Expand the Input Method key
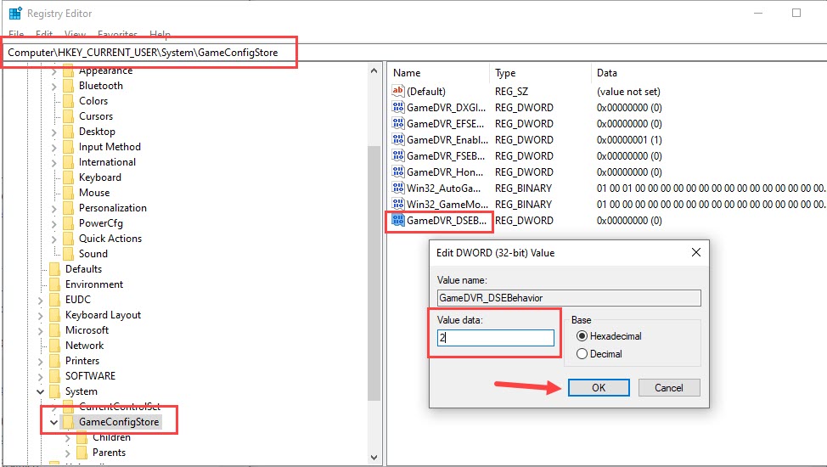This screenshot has width=827, height=467. 53,147
